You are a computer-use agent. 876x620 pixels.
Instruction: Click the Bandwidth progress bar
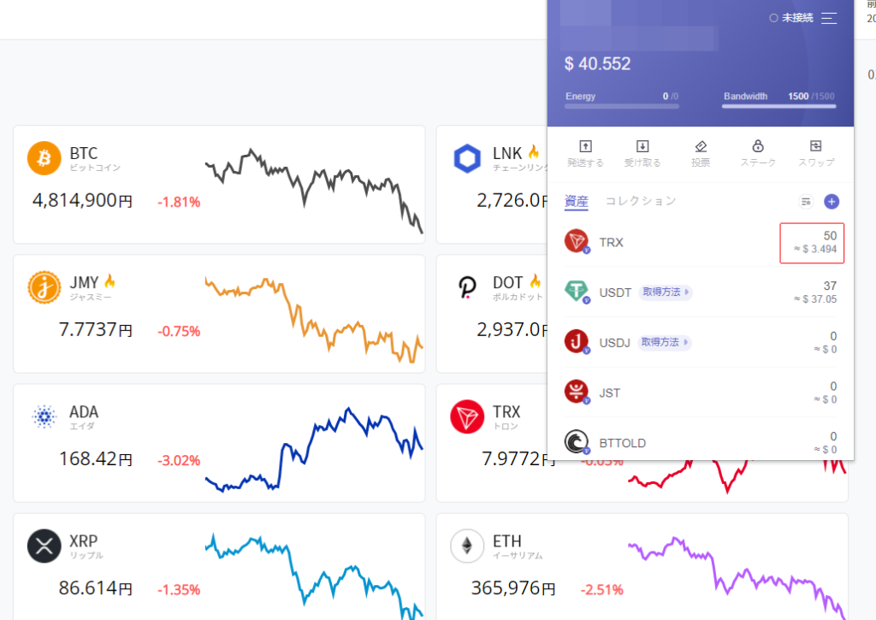(778, 106)
